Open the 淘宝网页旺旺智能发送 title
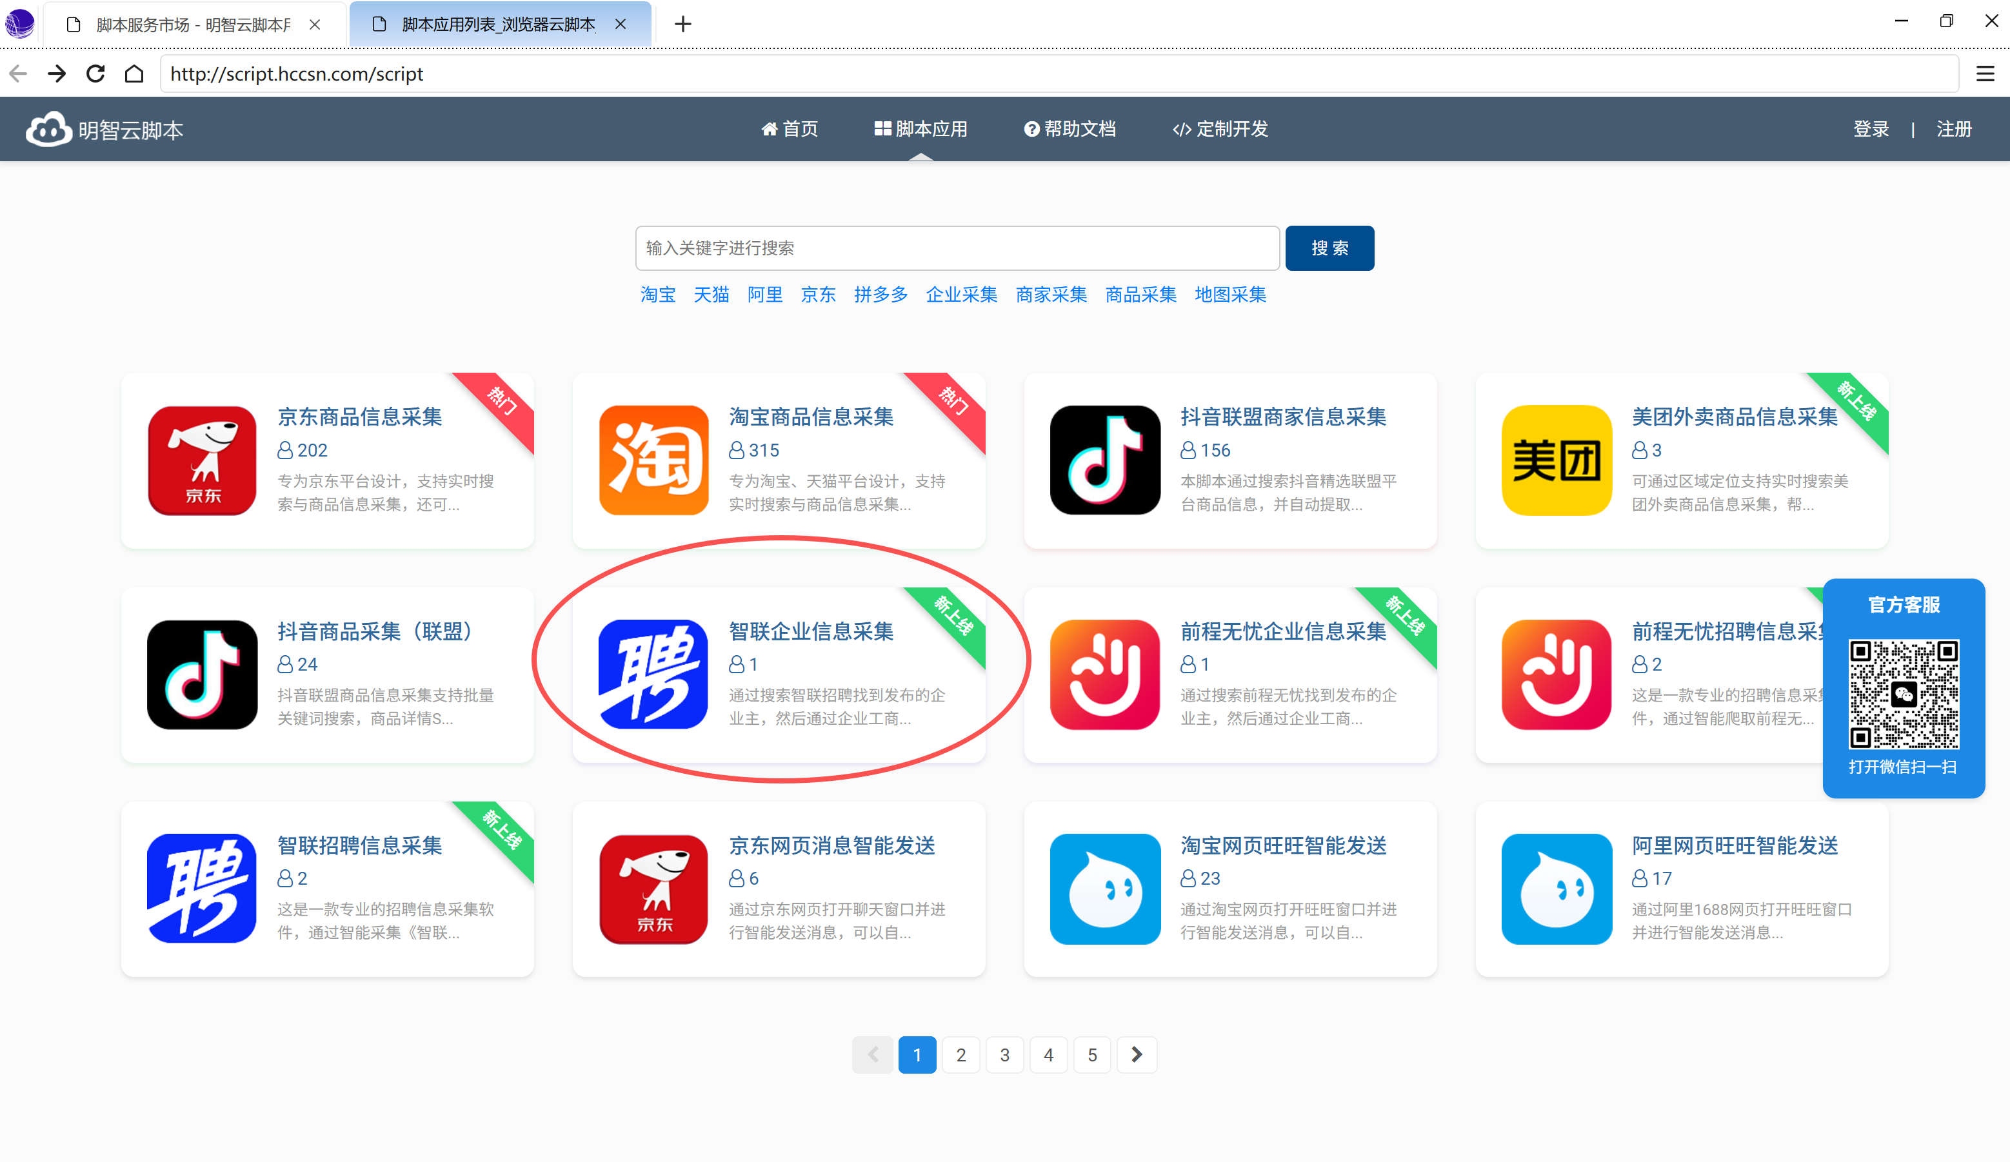2010x1162 pixels. (1284, 845)
